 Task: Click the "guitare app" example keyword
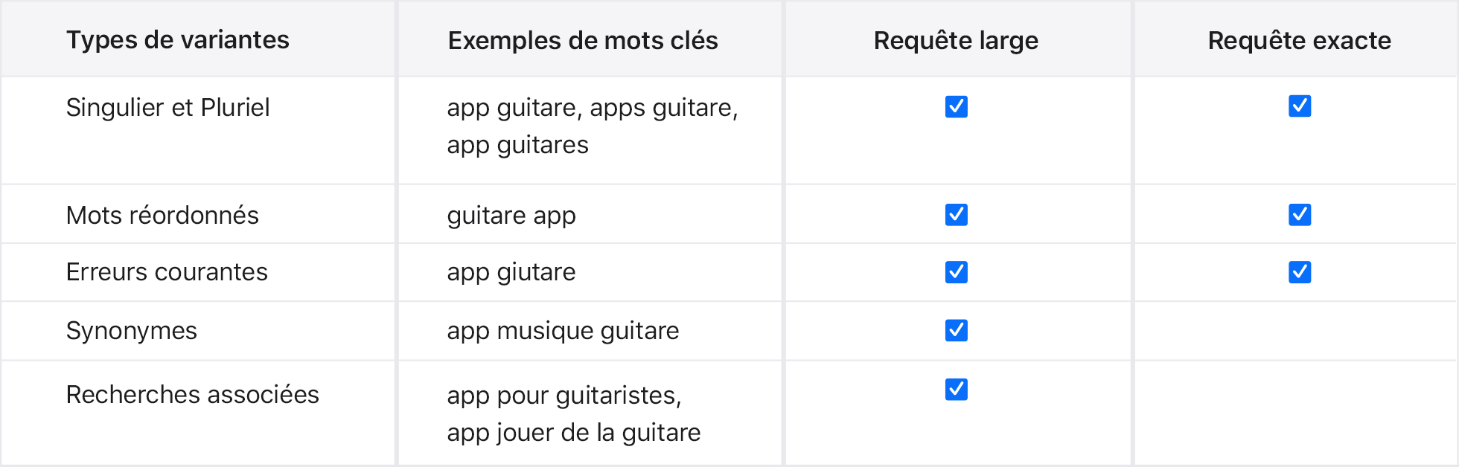[511, 216]
